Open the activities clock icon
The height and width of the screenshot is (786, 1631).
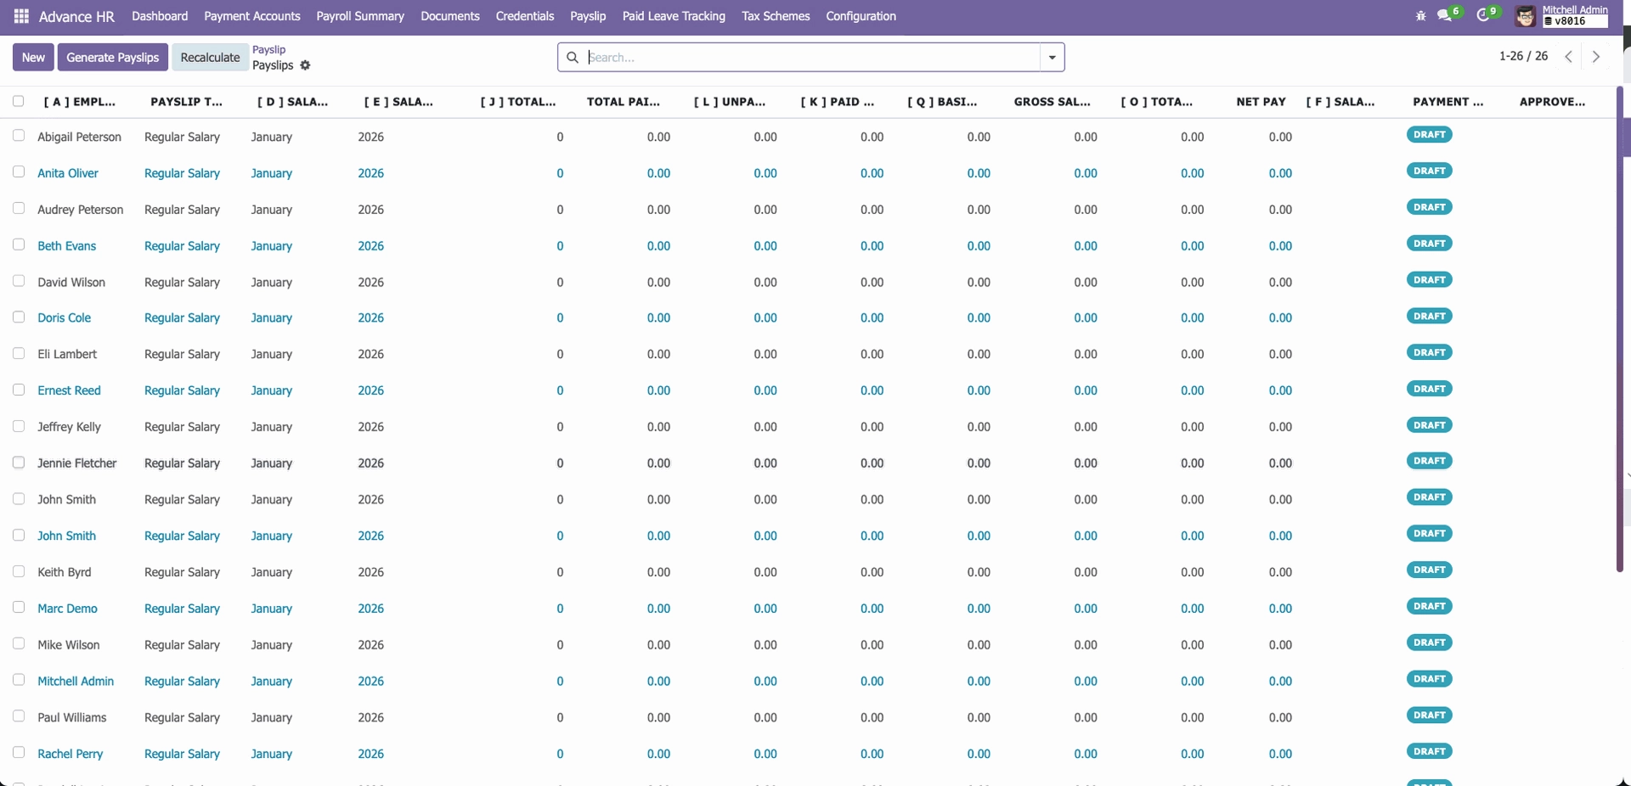pyautogui.click(x=1483, y=16)
